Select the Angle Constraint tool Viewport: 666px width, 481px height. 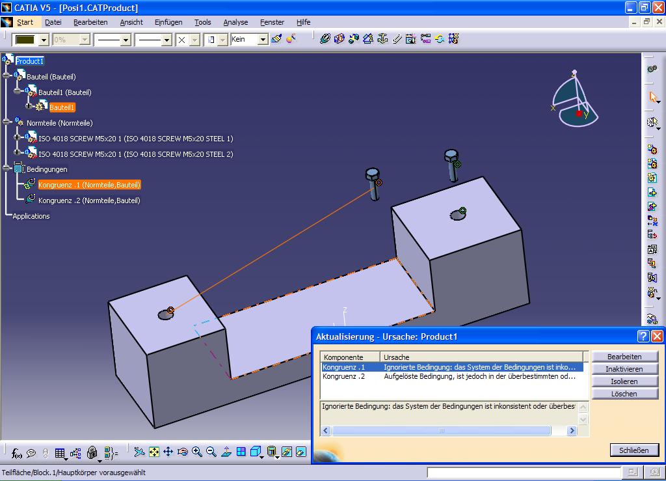(368, 39)
